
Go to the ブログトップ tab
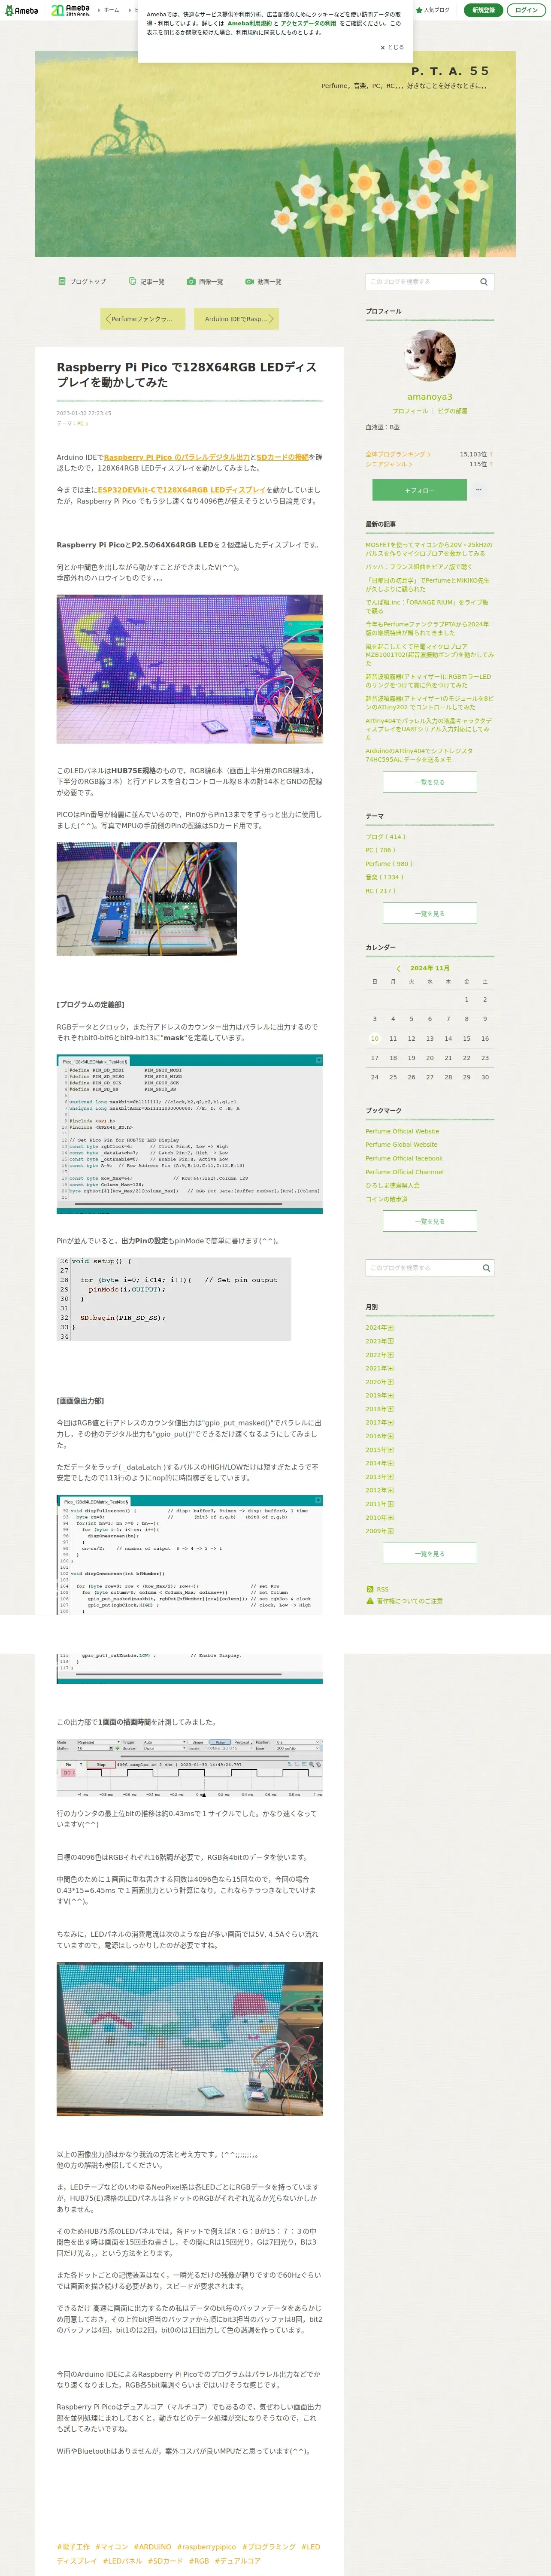point(82,282)
